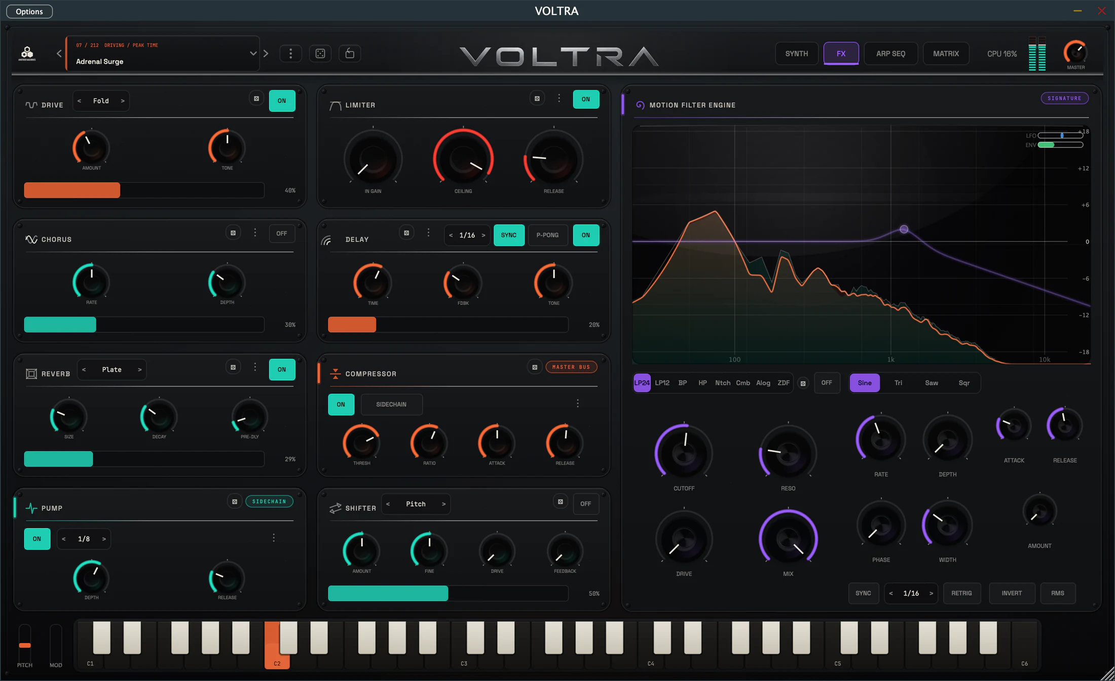Click the Motion Filter Engine spiral icon

point(640,105)
